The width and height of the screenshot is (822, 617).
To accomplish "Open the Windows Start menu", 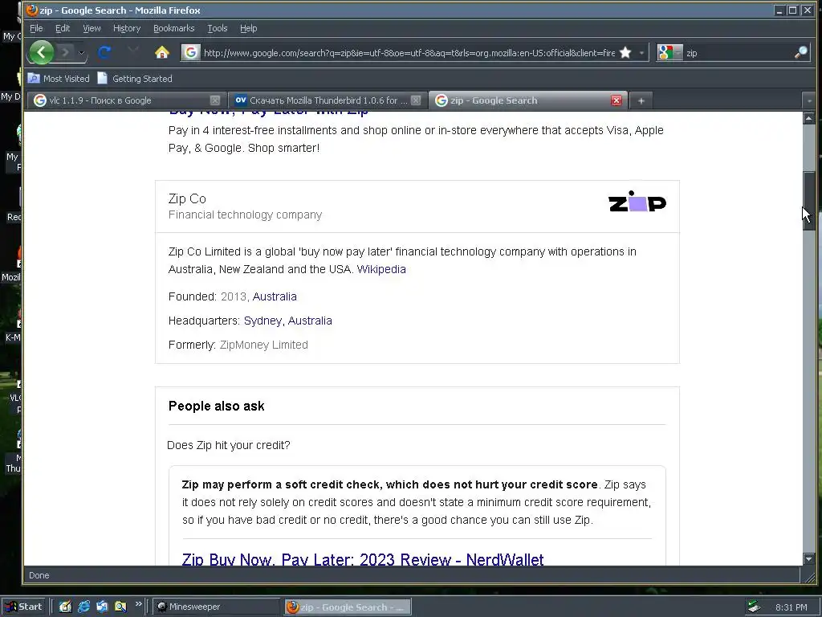I will (x=24, y=607).
